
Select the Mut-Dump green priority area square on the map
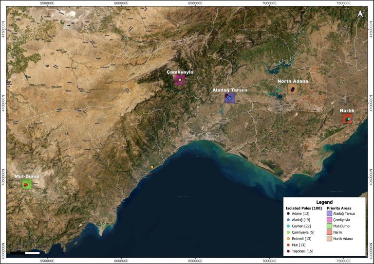coord(27,184)
